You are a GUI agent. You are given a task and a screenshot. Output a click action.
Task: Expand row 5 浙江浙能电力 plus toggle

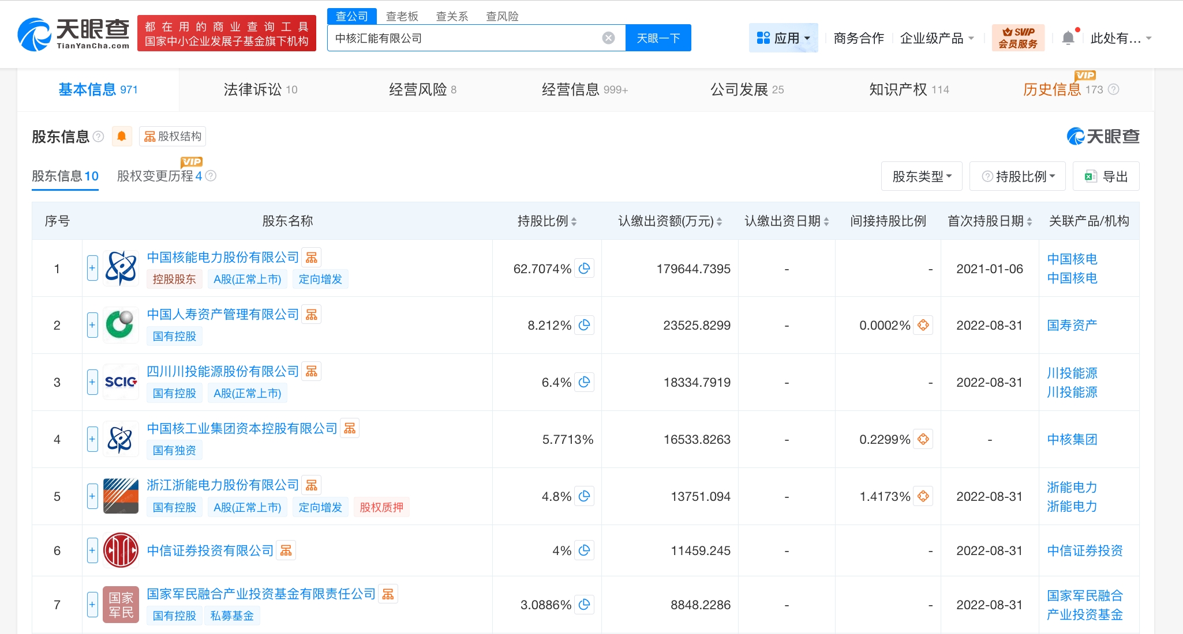[92, 496]
